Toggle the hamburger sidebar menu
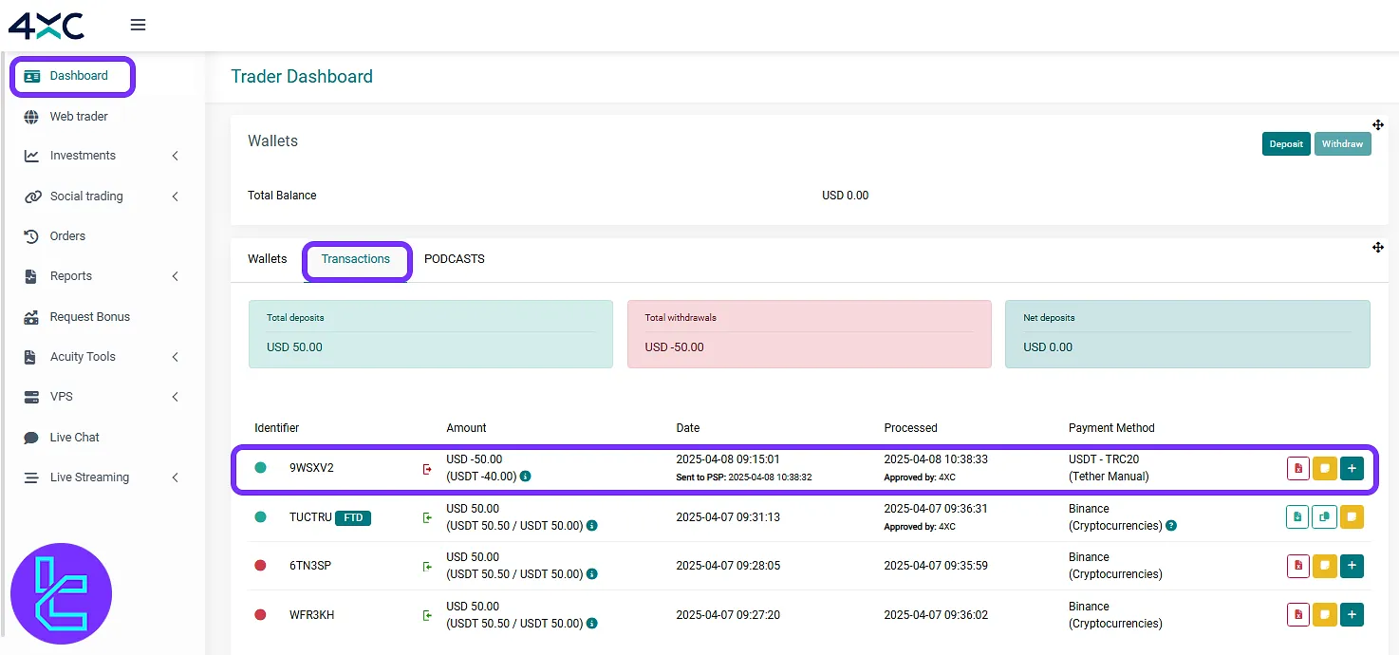Screen dimensions: 1399x655 click(x=138, y=25)
